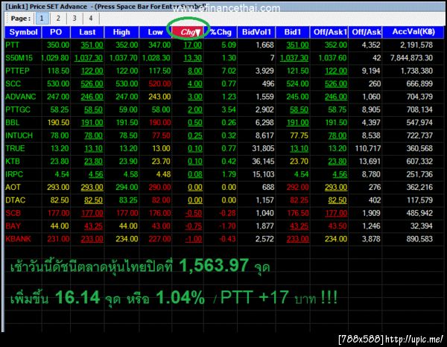447x347 pixels.
Task: Select the KTB symbol
Action: [x=13, y=162]
